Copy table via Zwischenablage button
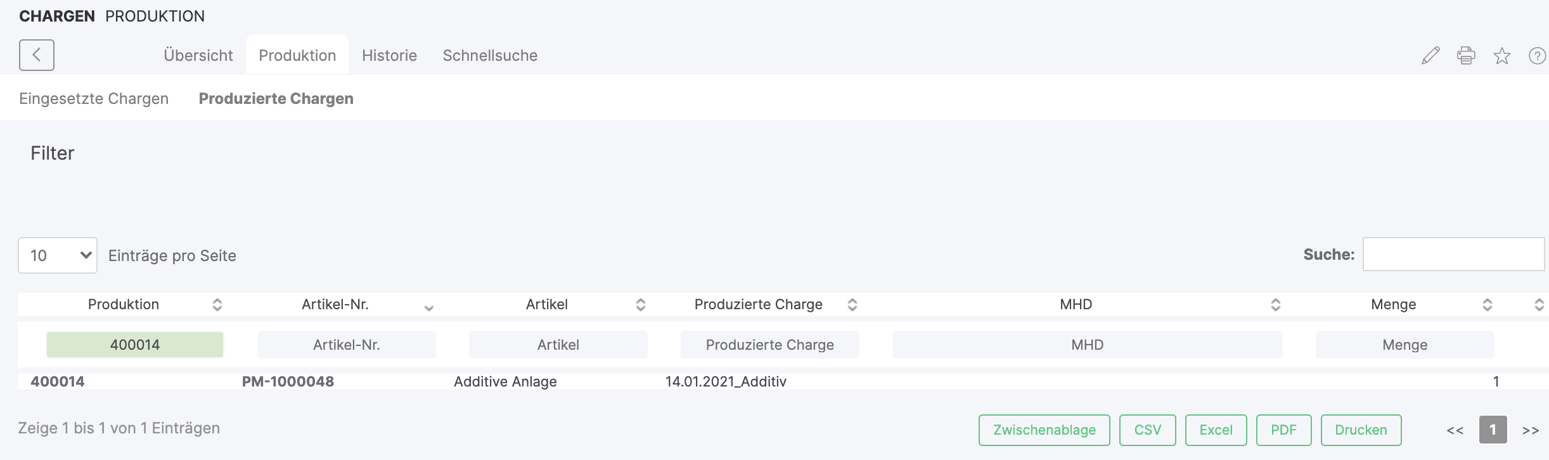Viewport: 1549px width, 460px height. (x=1044, y=430)
